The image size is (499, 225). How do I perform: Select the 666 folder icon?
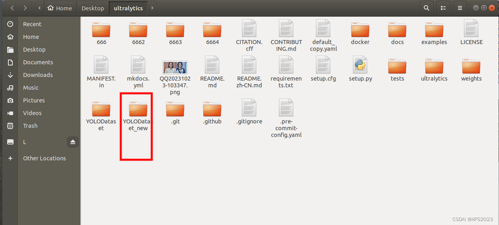pyautogui.click(x=101, y=29)
